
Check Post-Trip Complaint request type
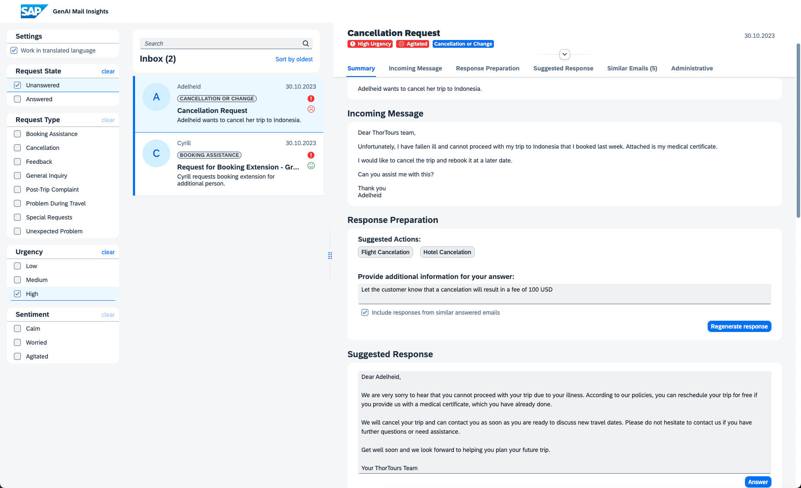[x=17, y=189]
